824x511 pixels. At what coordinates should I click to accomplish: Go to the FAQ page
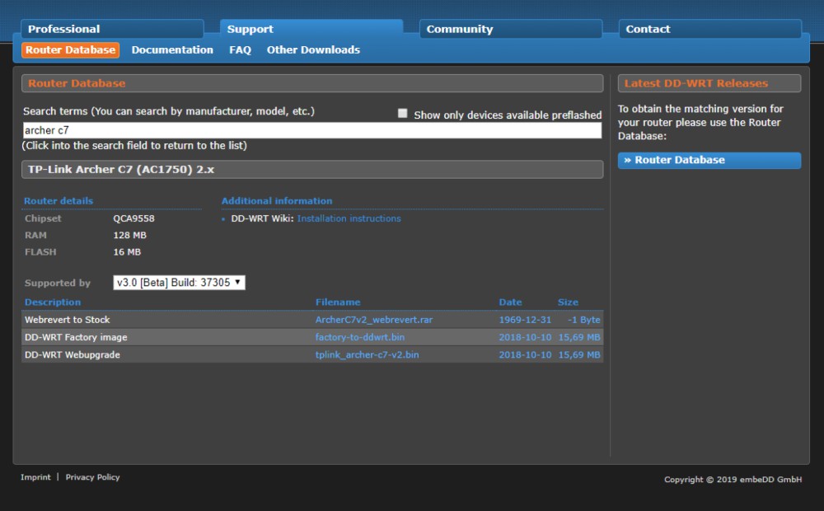click(240, 50)
